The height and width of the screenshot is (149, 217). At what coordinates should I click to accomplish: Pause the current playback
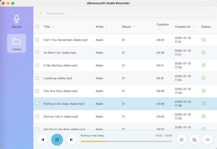click(57, 140)
